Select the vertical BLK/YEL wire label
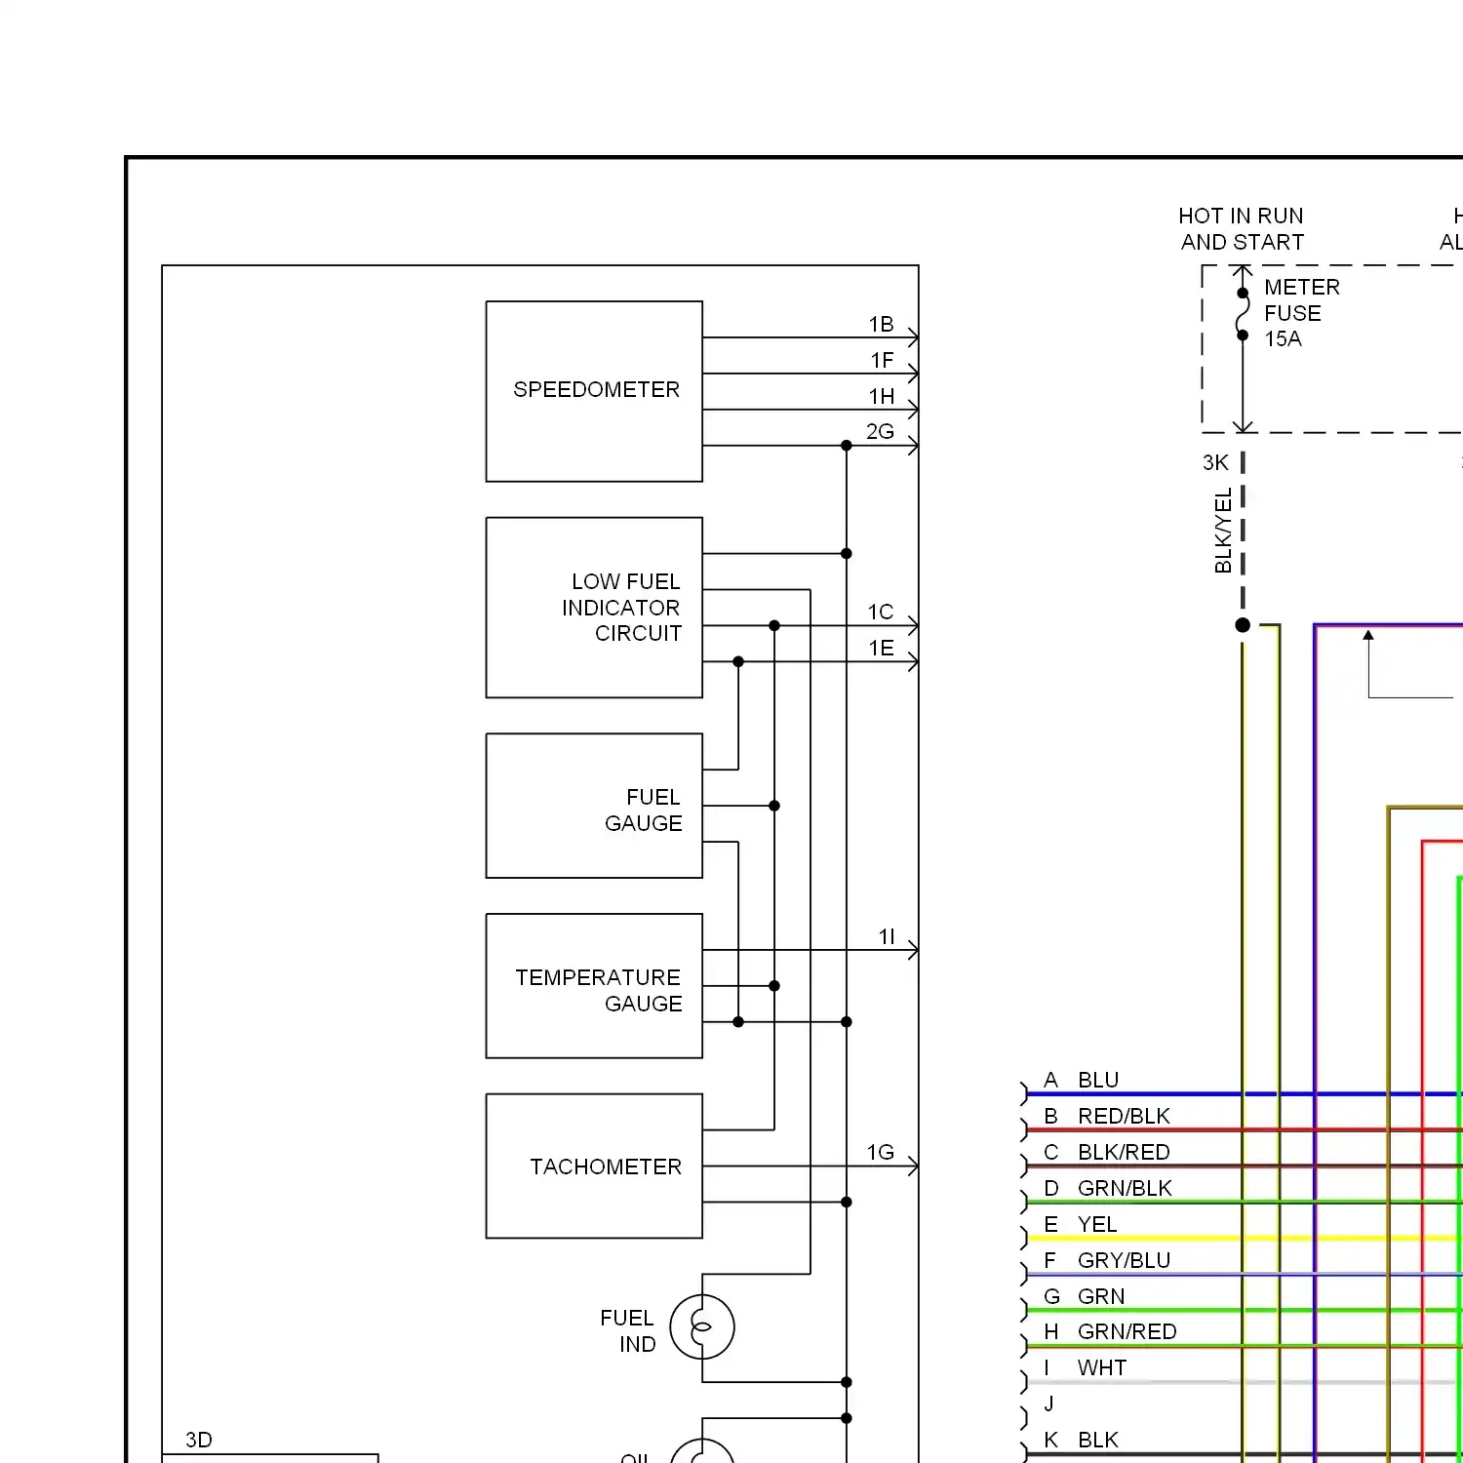The image size is (1463, 1463). coord(1223,532)
